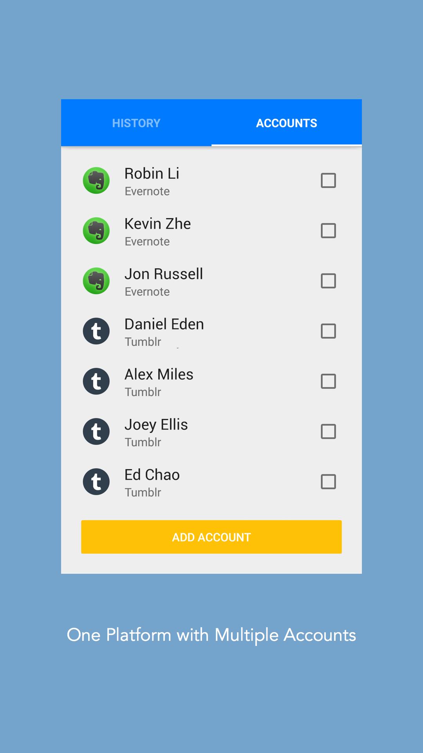Image resolution: width=423 pixels, height=753 pixels.
Task: Select the Accounts tab
Action: (x=287, y=123)
